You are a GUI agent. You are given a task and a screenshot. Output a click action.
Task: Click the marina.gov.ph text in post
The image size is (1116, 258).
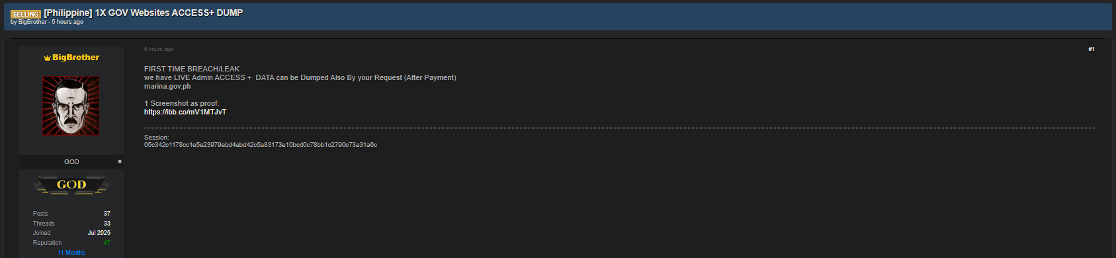click(167, 86)
